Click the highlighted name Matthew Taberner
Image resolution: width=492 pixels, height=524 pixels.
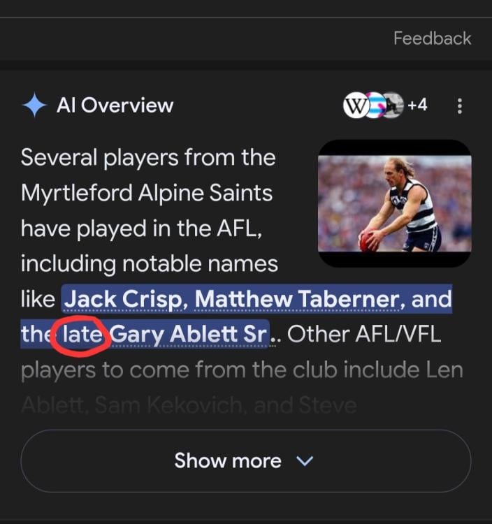(x=297, y=300)
